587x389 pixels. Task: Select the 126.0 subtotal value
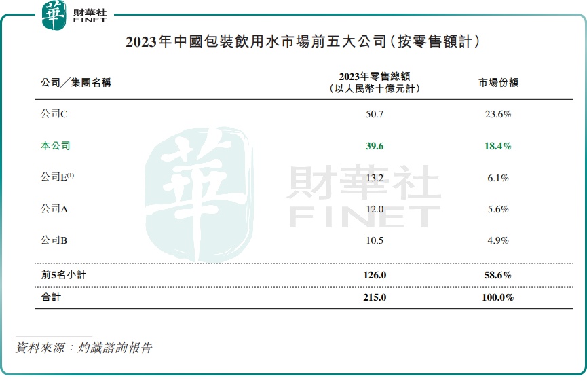coord(374,275)
